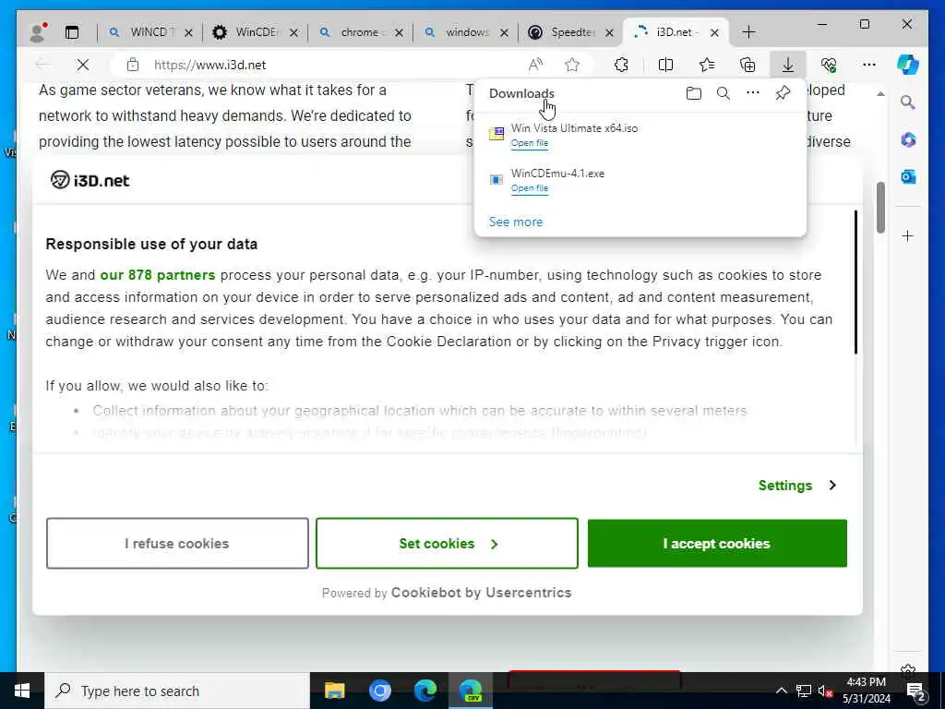Stop loading the page with X button
Viewport: 945px width, 709px height.
[82, 65]
